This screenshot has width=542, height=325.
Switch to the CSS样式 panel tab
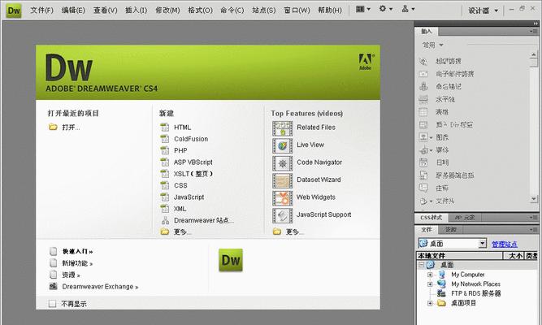click(431, 218)
